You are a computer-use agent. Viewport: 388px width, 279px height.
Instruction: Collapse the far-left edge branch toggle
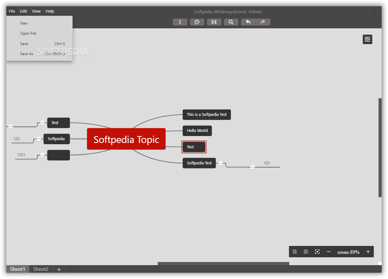click(10, 127)
